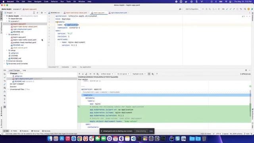Image resolution: width=254 pixels, height=143 pixels.
Task: Open Google Chrome from the Dock
Action: pyautogui.click(x=79, y=139)
